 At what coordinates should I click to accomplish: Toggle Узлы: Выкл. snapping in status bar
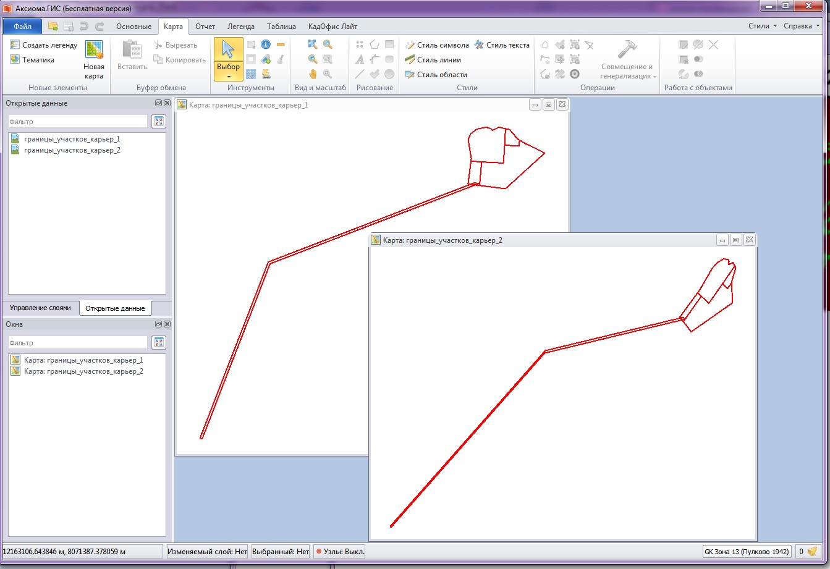340,551
